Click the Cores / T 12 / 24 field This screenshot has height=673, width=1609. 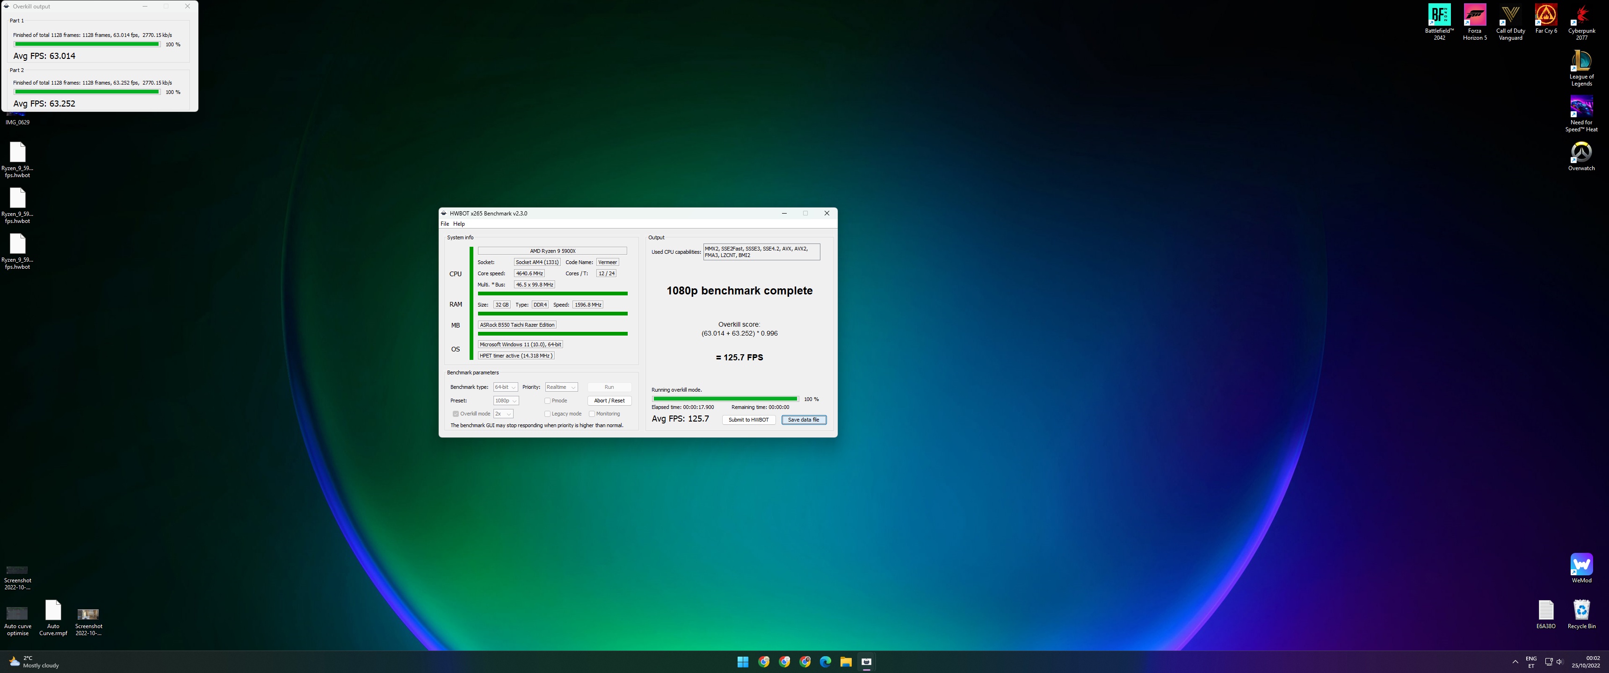607,273
